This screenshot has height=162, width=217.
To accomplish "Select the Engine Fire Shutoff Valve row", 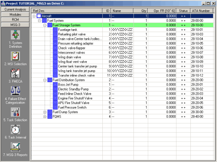I will point(122,98).
